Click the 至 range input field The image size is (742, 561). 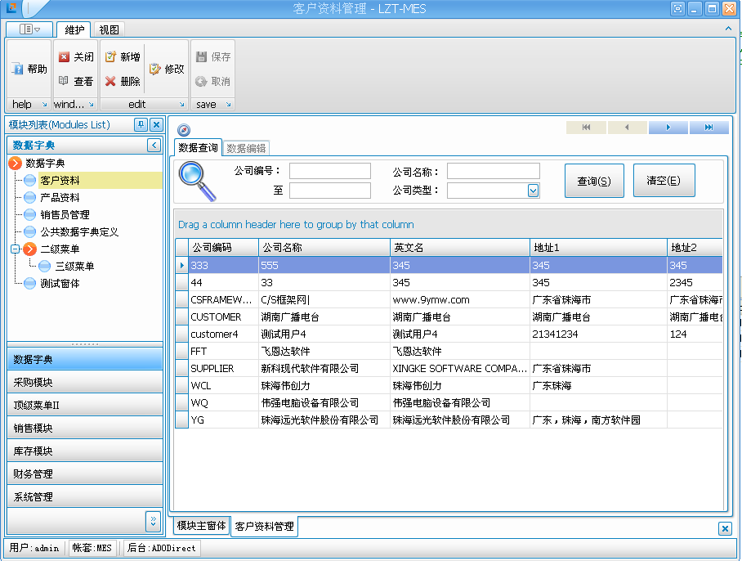click(330, 191)
